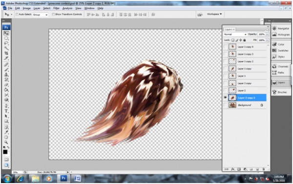Select the Eraser tool
This screenshot has height=184, width=293.
coord(6,85)
